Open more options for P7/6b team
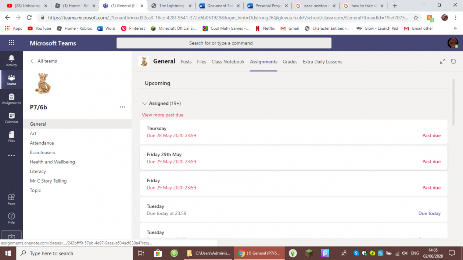463x260 pixels. coord(122,107)
